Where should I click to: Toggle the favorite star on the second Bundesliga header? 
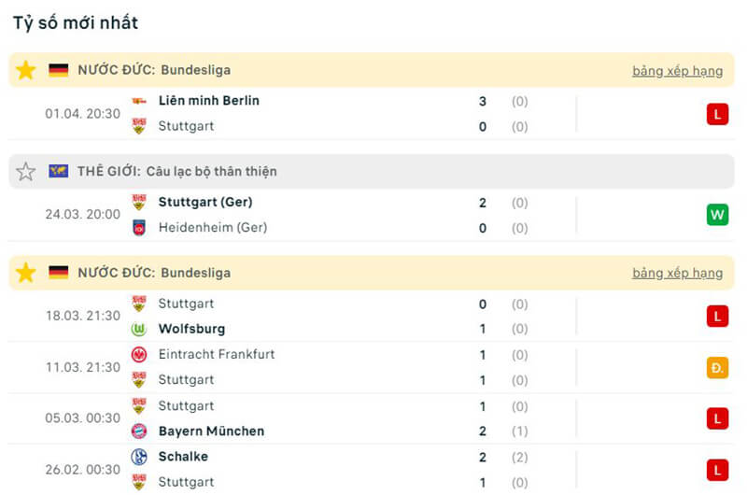tap(26, 273)
